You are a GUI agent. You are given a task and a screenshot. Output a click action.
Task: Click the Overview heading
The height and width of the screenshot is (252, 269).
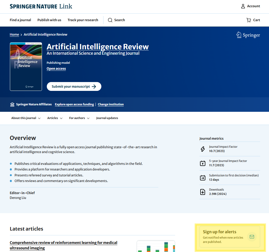tap(23, 138)
